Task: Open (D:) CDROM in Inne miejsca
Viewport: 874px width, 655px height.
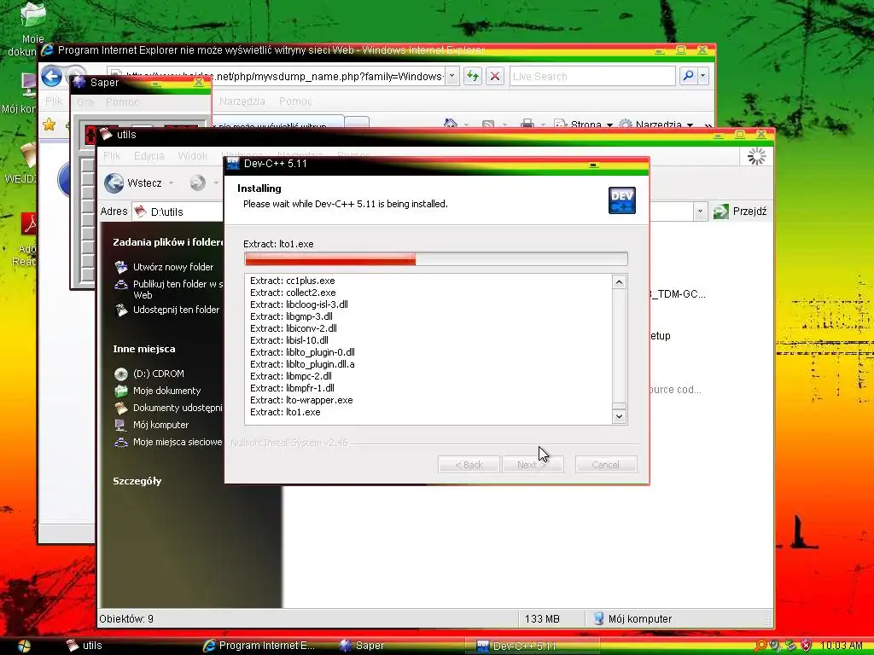Action: point(158,374)
